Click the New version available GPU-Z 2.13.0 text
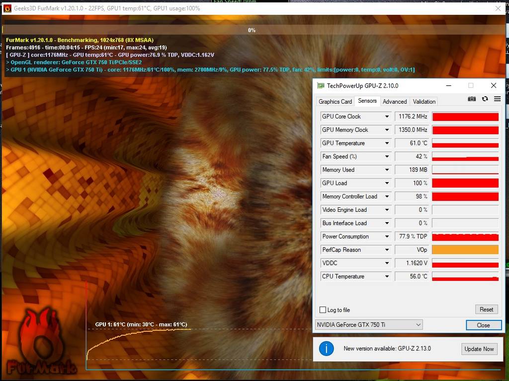This screenshot has width=509, height=381. (x=387, y=349)
